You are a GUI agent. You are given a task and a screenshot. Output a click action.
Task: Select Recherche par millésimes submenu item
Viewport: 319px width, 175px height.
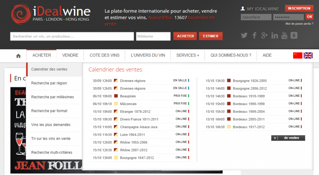coord(54,97)
